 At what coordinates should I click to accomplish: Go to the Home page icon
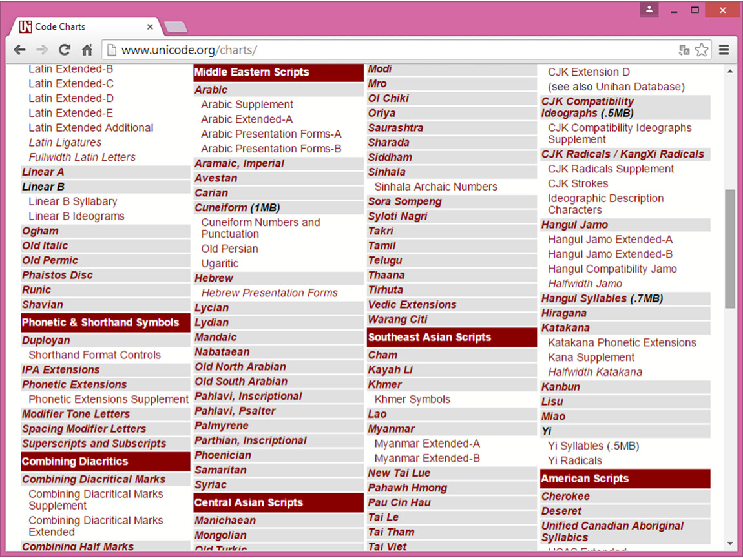(x=87, y=50)
